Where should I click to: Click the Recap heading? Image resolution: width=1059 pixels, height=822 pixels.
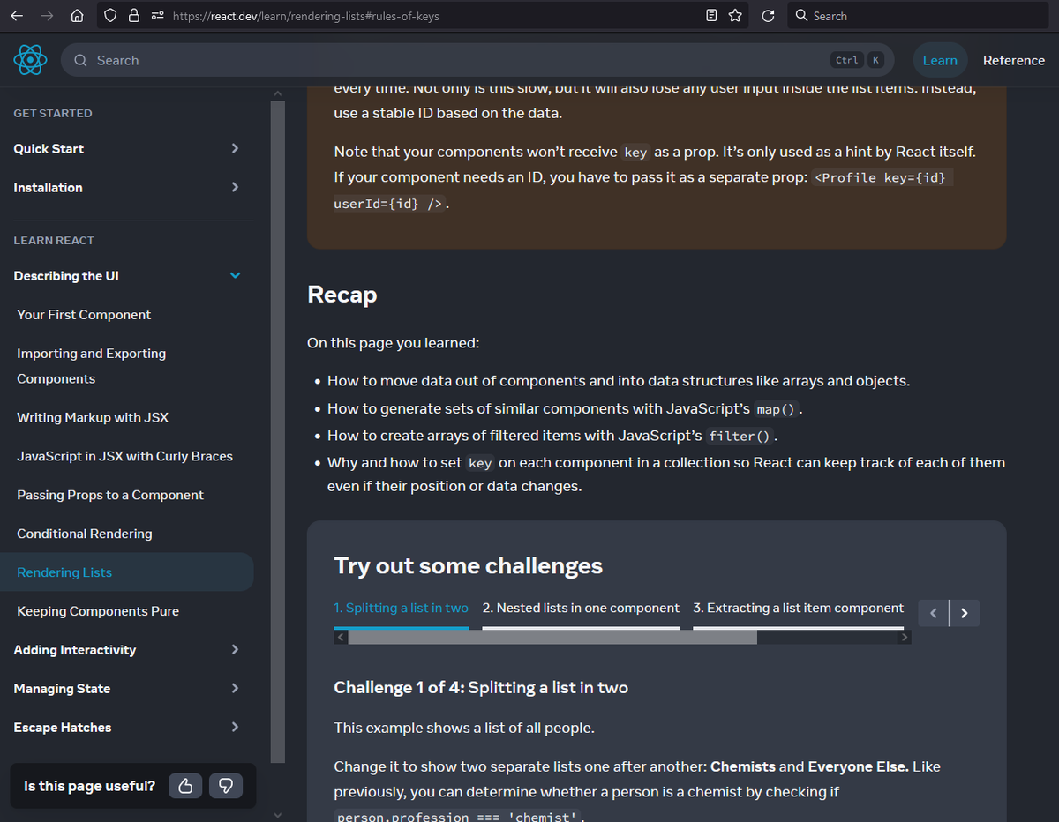tap(342, 295)
